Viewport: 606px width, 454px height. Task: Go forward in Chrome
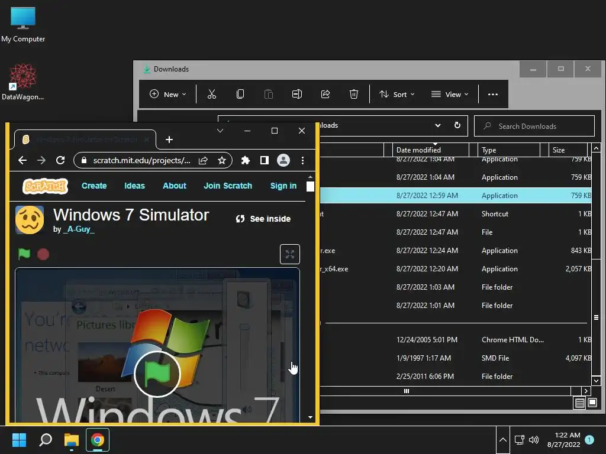point(41,160)
